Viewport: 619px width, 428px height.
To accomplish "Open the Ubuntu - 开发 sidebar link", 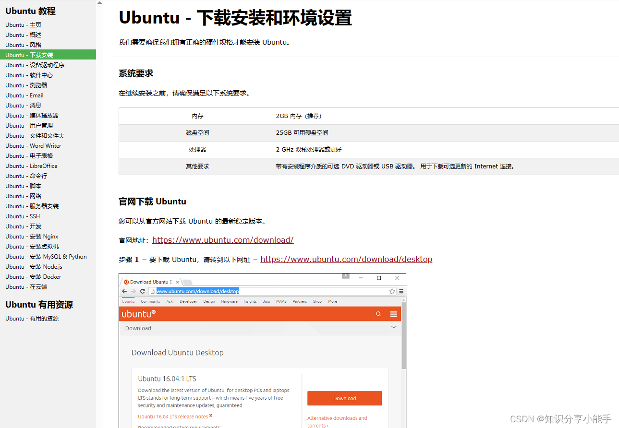I will [24, 226].
